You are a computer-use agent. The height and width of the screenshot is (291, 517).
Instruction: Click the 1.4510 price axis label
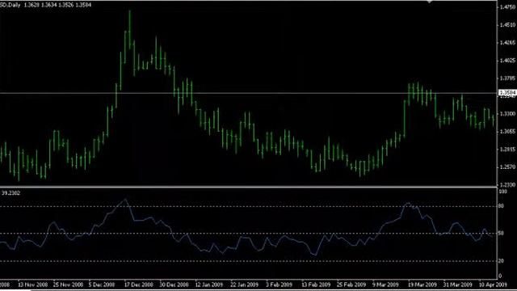coord(508,25)
